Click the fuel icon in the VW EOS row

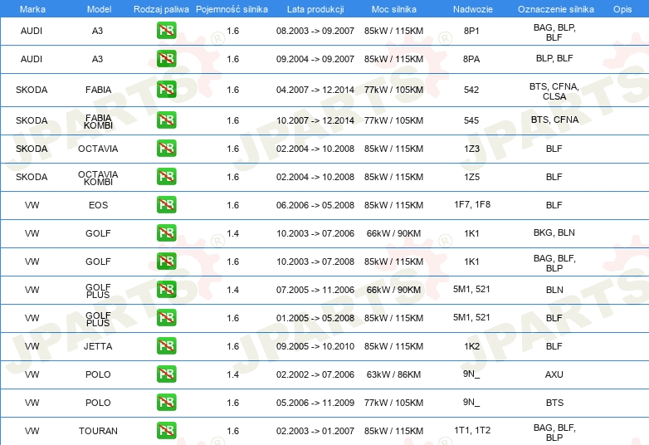[x=166, y=205]
